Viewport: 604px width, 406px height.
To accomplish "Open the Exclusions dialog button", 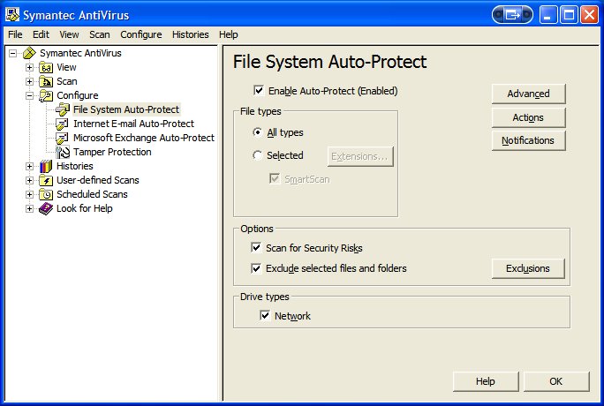I will [527, 268].
